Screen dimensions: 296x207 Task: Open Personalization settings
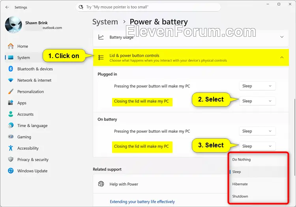(30, 92)
